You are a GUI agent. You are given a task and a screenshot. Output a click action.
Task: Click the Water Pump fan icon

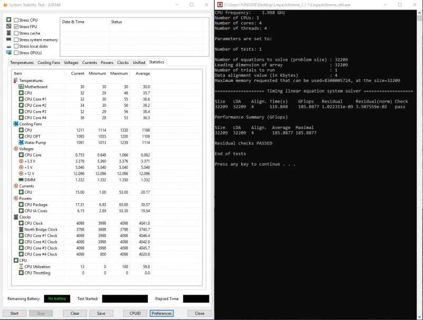click(x=21, y=142)
